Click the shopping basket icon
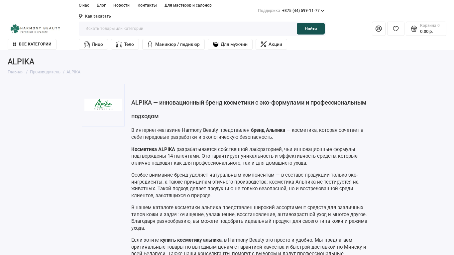This screenshot has height=255, width=454. 414,29
